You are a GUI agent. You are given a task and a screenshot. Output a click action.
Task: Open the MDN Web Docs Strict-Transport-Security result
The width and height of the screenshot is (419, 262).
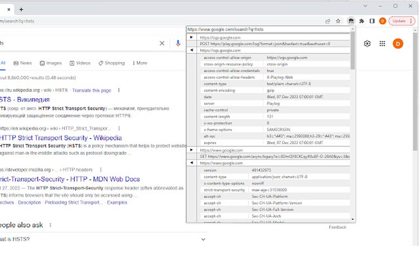coord(70,179)
